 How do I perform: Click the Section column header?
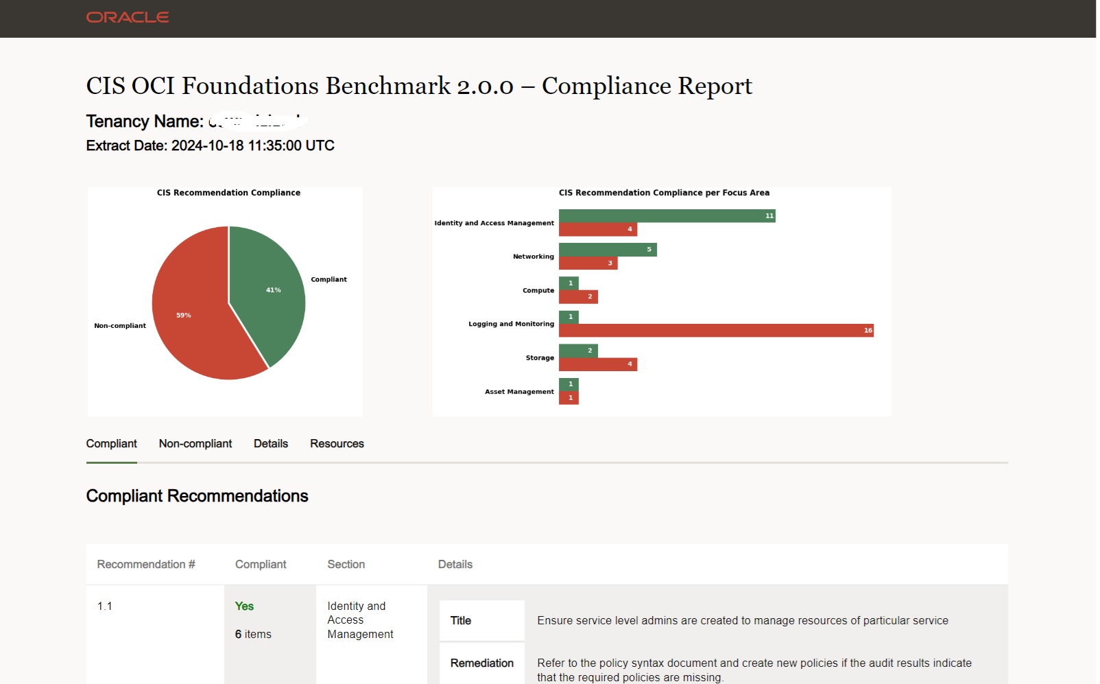pyautogui.click(x=346, y=565)
